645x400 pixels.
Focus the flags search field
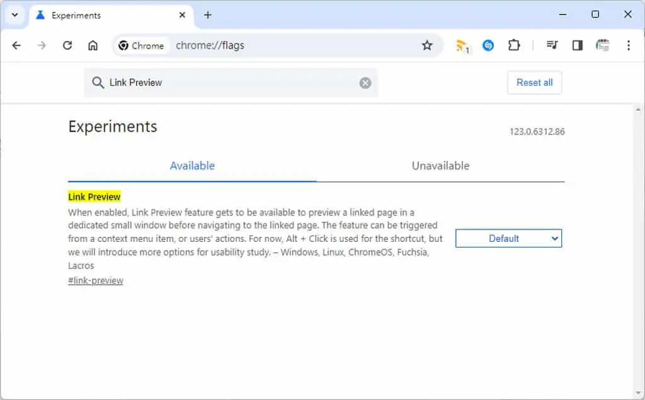pos(231,83)
